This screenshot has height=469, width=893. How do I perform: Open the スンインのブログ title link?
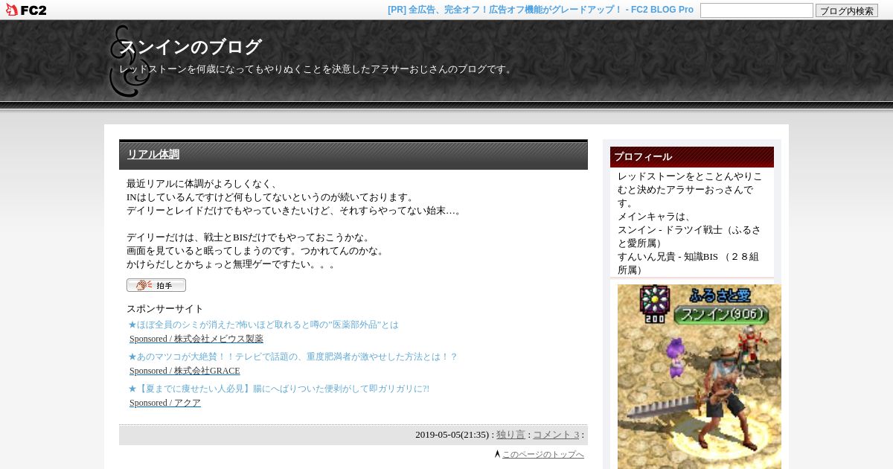(x=191, y=47)
